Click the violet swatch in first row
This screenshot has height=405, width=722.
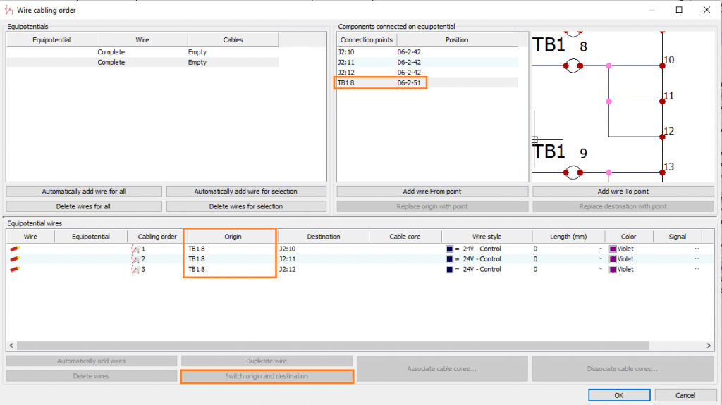coord(613,249)
